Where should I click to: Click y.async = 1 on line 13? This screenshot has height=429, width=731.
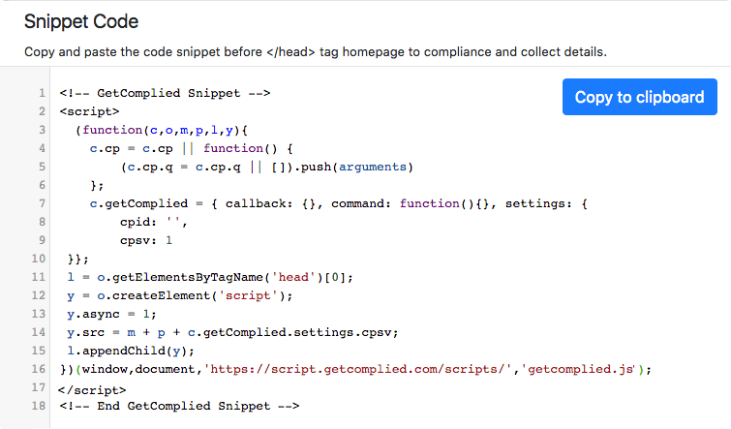pyautogui.click(x=112, y=315)
